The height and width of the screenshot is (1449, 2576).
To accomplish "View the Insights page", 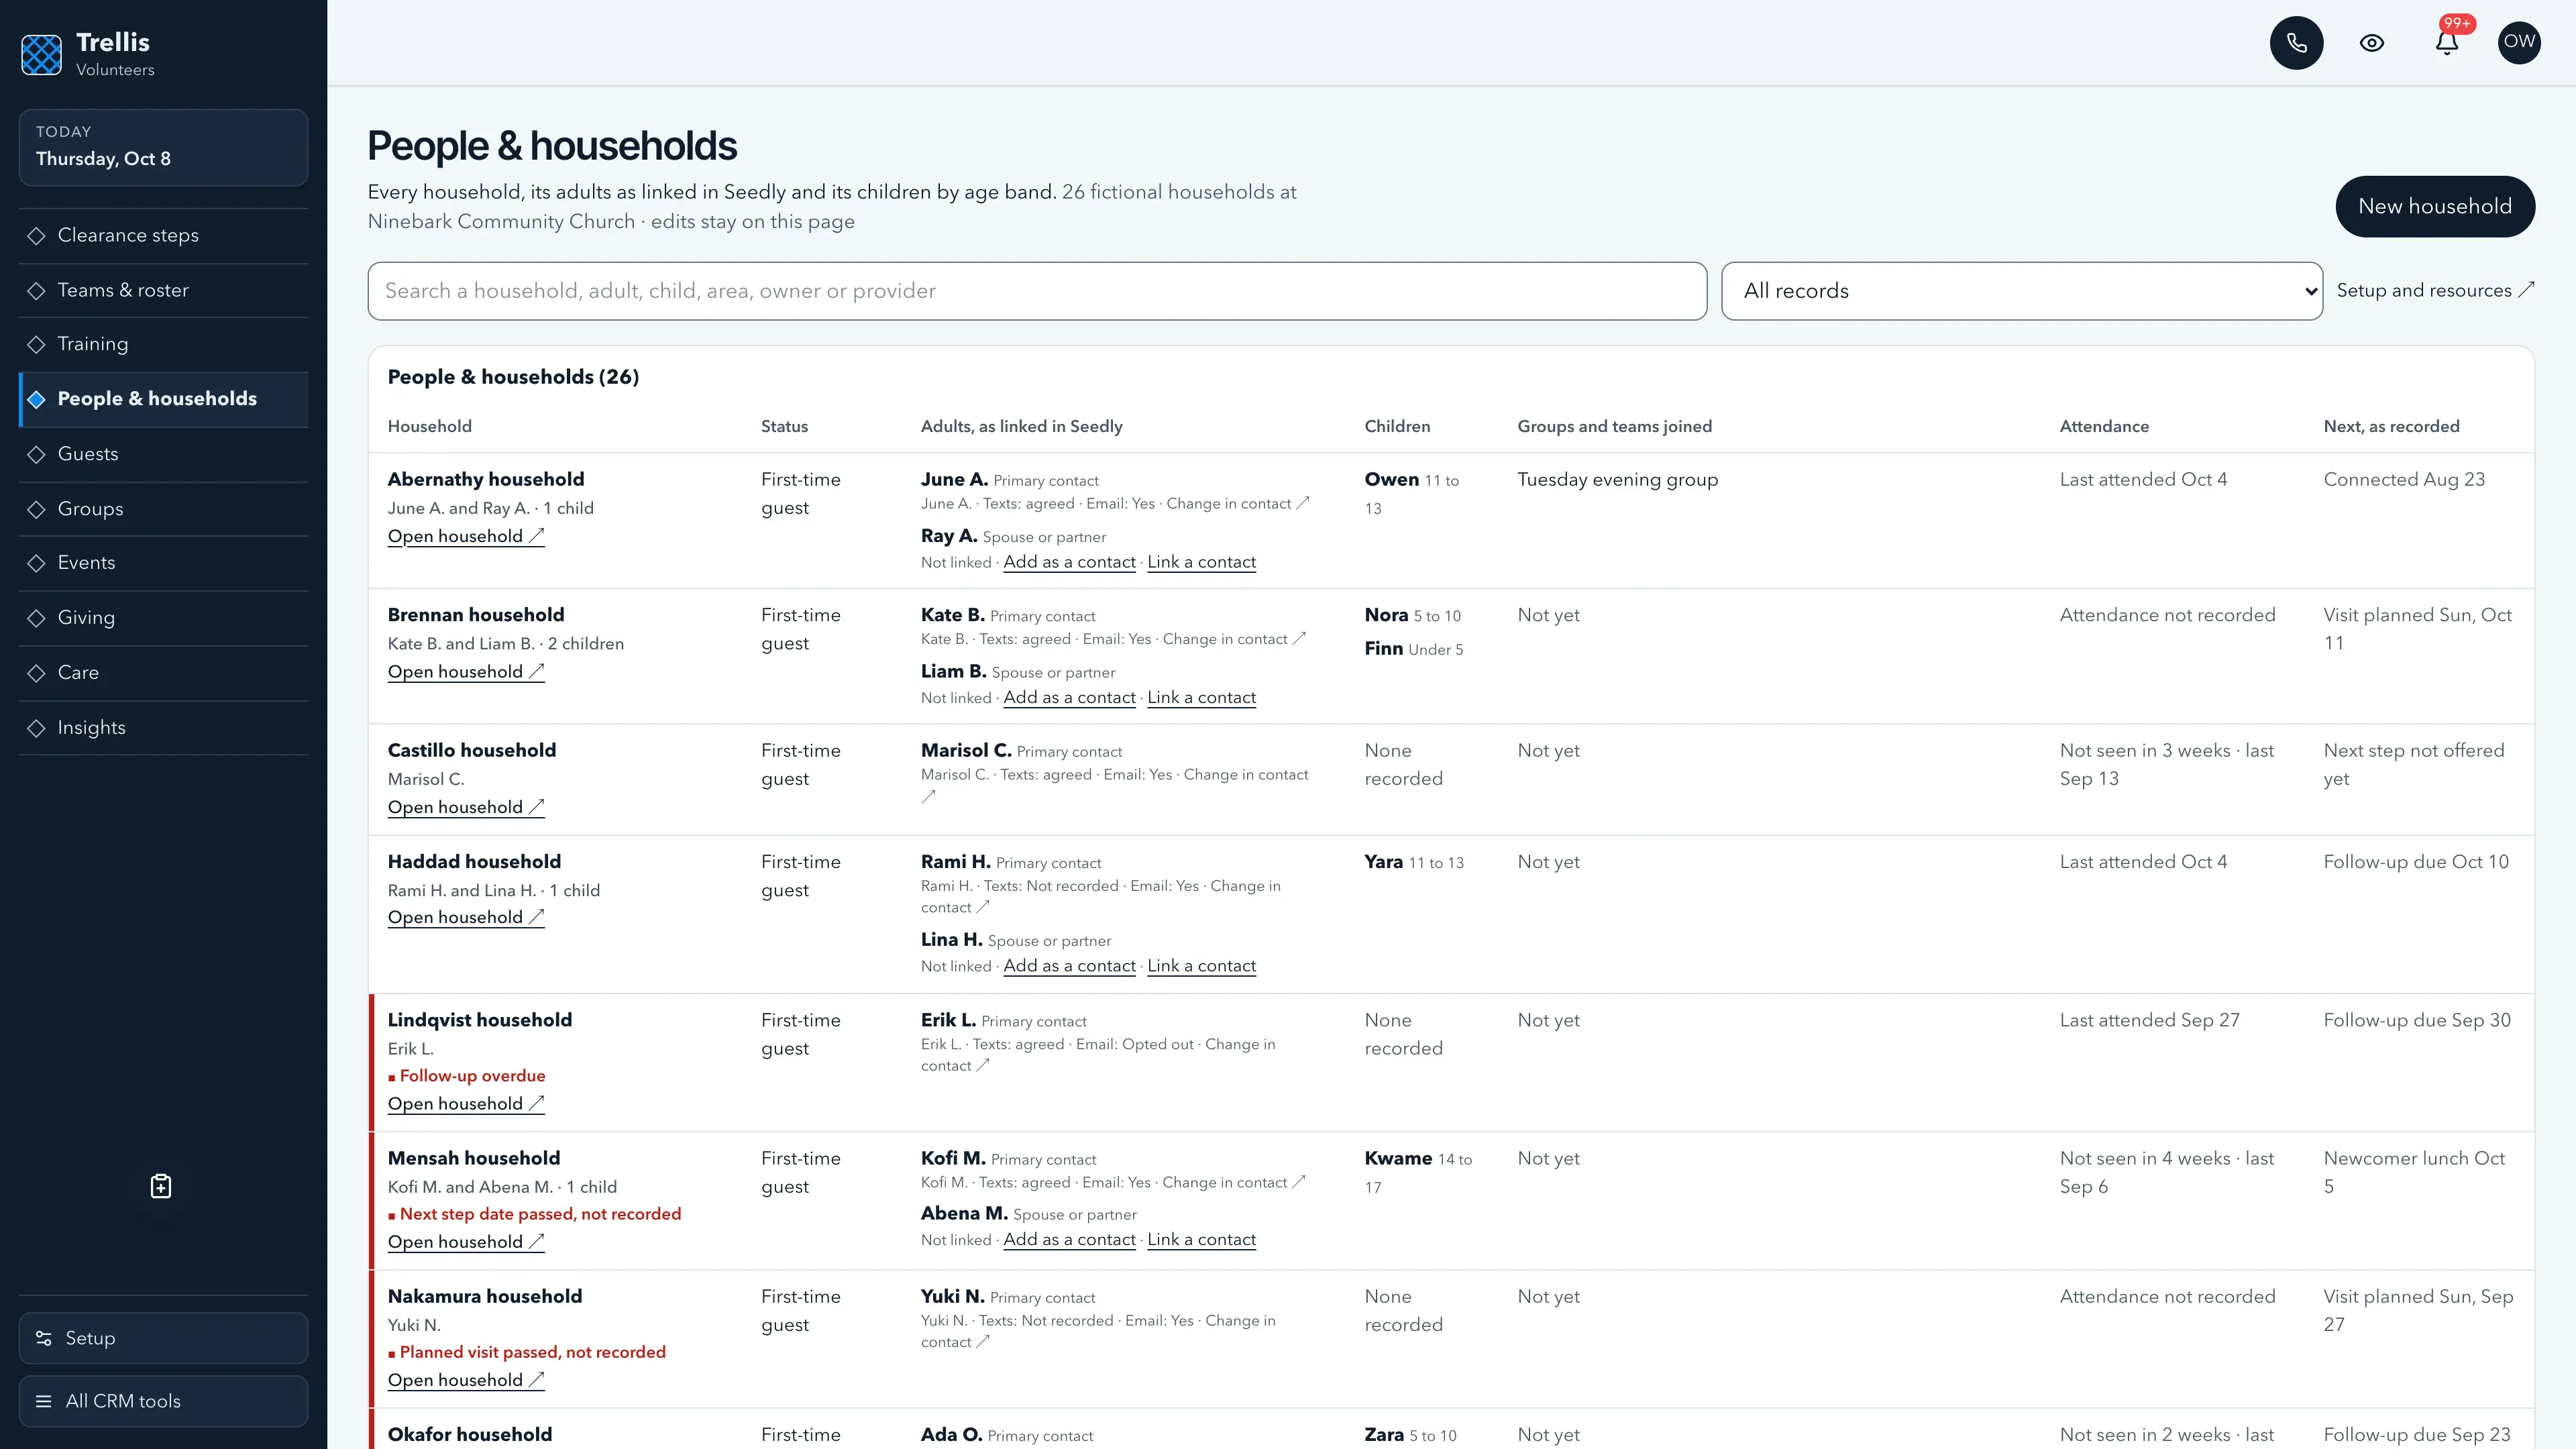I will pyautogui.click(x=163, y=729).
